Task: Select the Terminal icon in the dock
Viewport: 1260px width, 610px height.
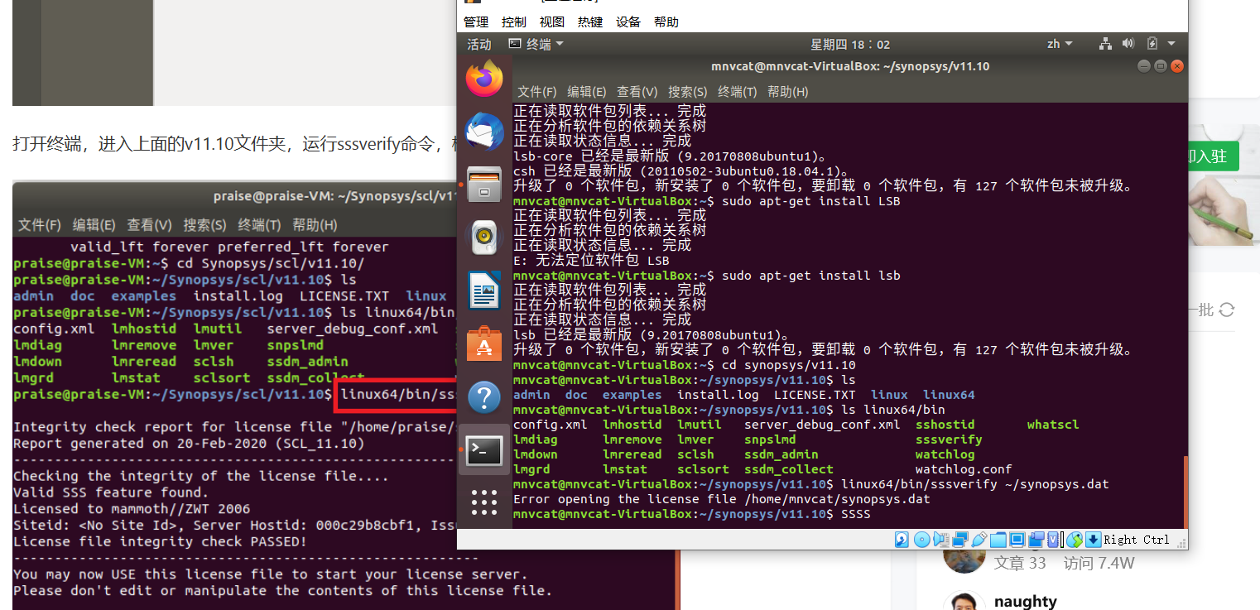Action: coord(484,450)
